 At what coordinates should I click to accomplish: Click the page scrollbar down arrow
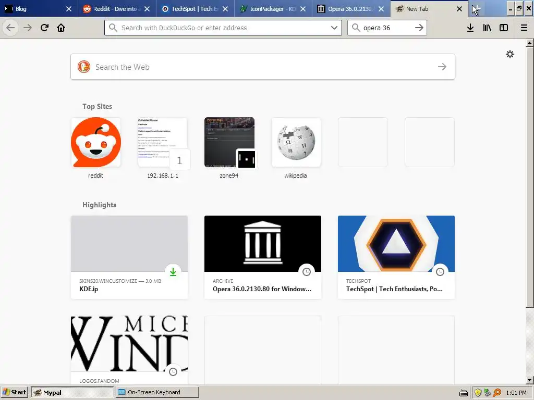tap(529, 380)
